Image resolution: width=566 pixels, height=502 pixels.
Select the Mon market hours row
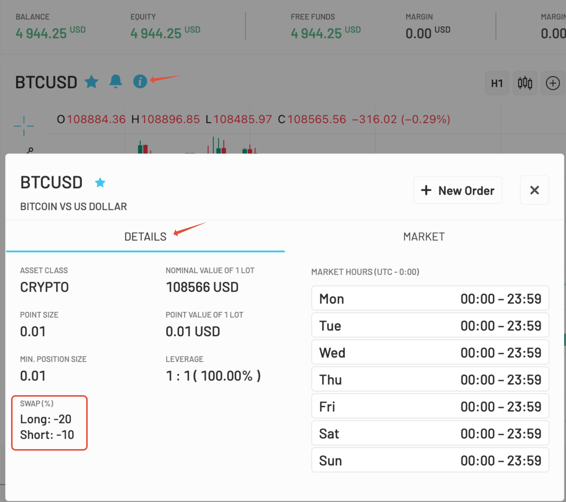point(430,298)
